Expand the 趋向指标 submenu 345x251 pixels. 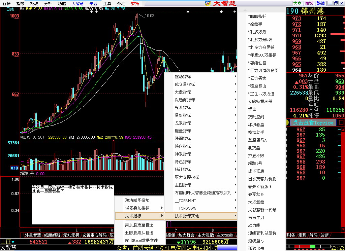pyautogui.click(x=201, y=146)
